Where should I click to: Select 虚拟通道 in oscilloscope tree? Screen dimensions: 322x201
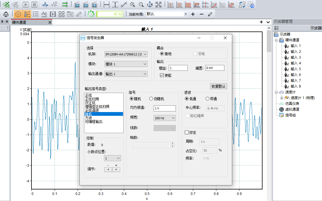(x=292, y=109)
